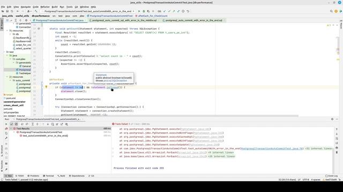Switch to PostgresqlTransactionAutoCommitTest.java editor tab

pyautogui.click(x=59, y=20)
